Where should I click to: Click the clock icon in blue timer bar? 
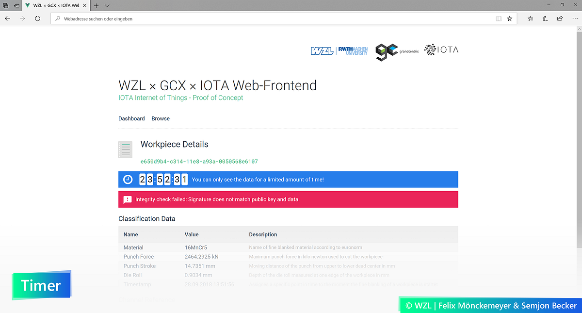pyautogui.click(x=128, y=180)
